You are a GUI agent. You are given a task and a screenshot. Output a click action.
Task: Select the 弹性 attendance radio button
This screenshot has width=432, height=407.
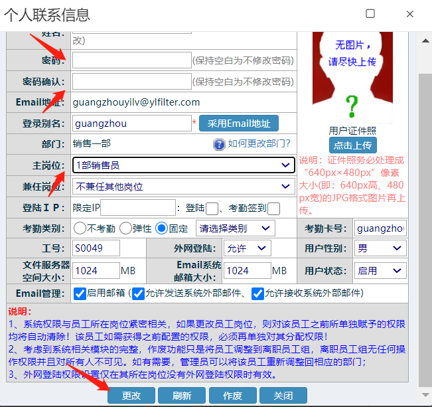click(126, 228)
